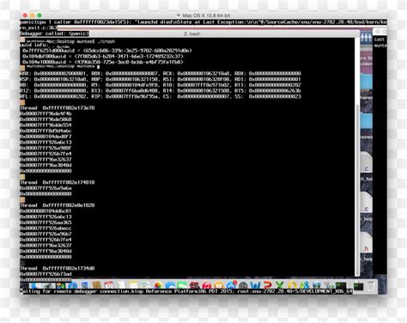Click 'Thread 0xffffff802e1734d0' line

[58, 268]
